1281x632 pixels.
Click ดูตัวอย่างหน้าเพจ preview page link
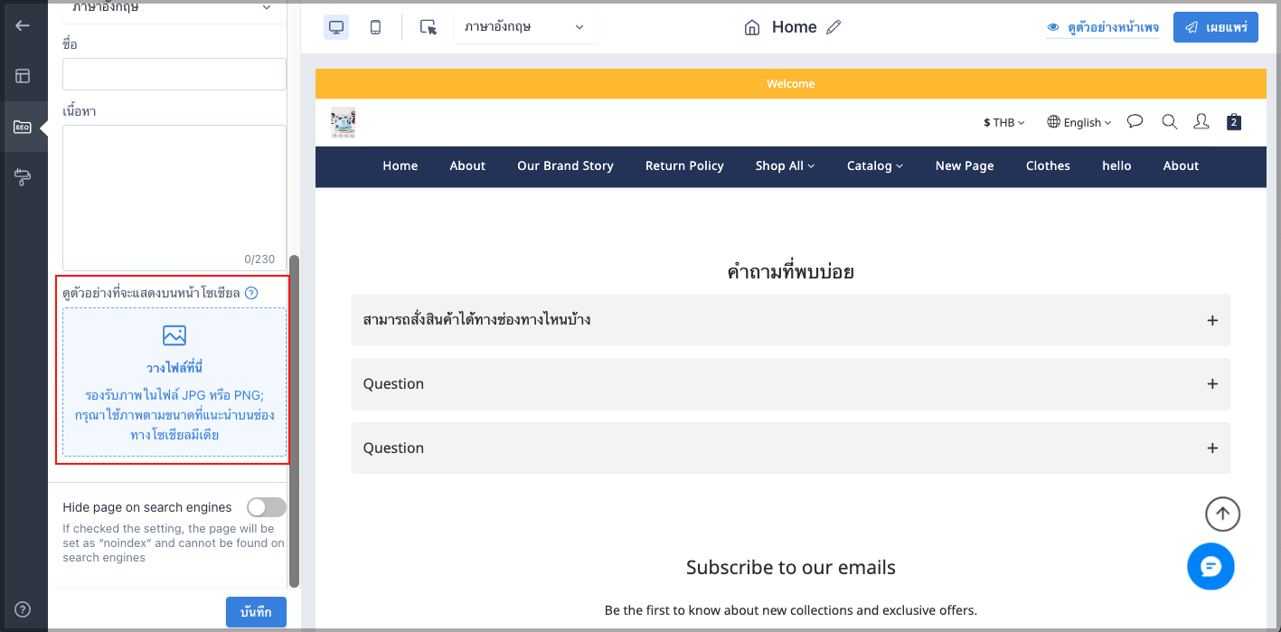click(x=1103, y=27)
